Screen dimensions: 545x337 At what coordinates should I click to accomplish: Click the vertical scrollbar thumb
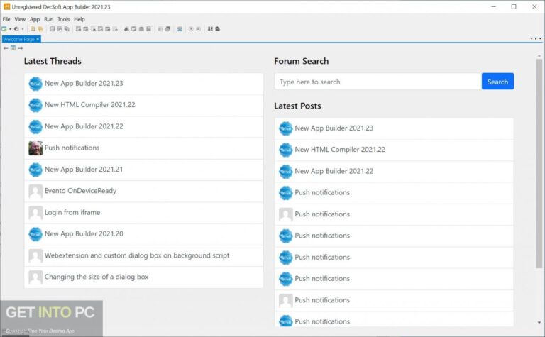(x=539, y=163)
